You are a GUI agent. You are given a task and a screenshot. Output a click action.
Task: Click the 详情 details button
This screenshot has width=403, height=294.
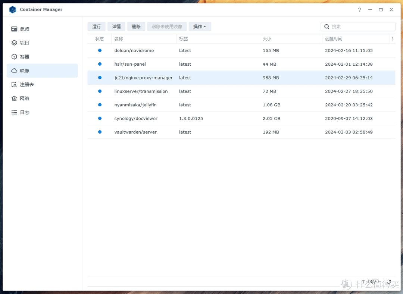[x=116, y=26]
